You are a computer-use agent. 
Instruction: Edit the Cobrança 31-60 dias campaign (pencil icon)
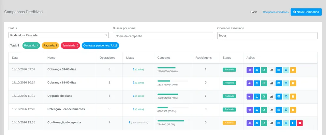pyautogui.click(x=264, y=70)
